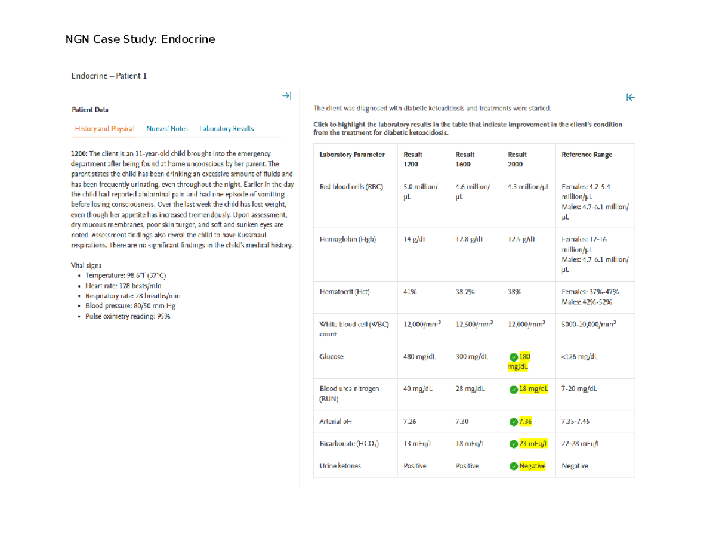Highlight RBC result 4.6 million/µL
This screenshot has height=553, width=716.
tap(473, 191)
